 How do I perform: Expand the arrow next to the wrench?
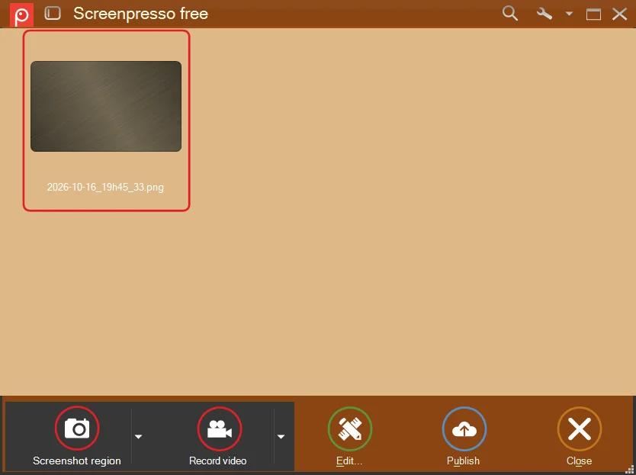569,14
